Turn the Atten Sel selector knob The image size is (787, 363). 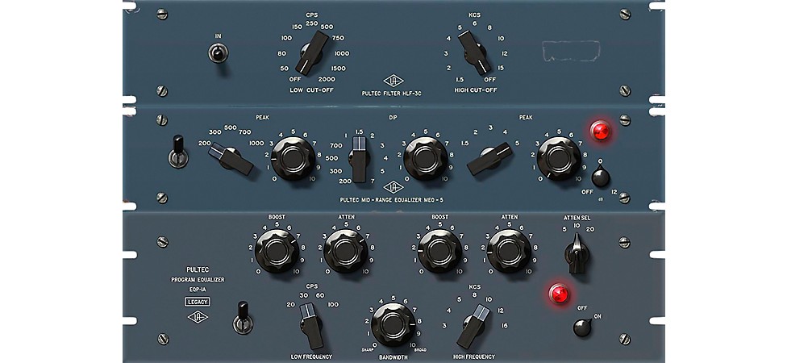[x=577, y=253]
